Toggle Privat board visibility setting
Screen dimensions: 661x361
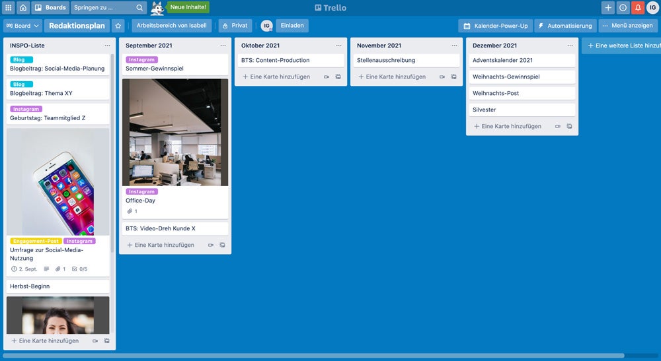pyautogui.click(x=234, y=26)
